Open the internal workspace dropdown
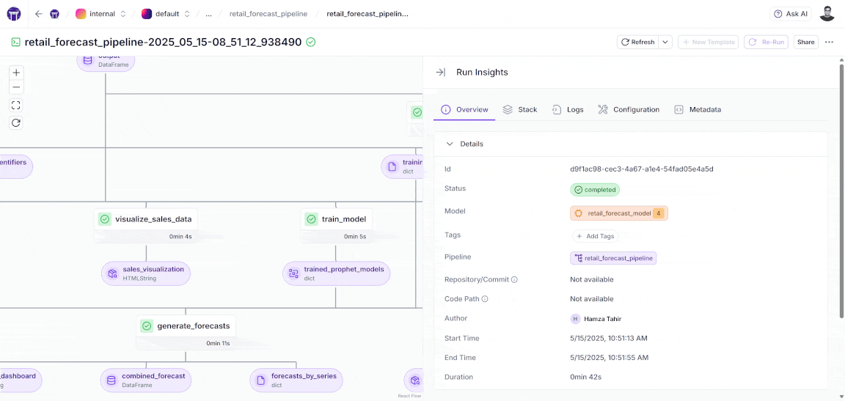Image resolution: width=845 pixels, height=401 pixels. click(x=101, y=14)
